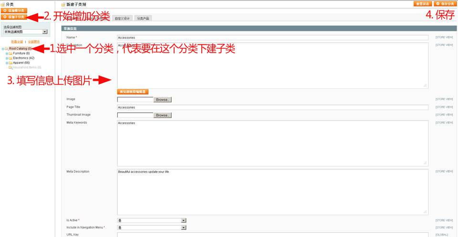Open the WYSIWYG editor orange button
The height and width of the screenshot is (237, 458).
pos(132,92)
